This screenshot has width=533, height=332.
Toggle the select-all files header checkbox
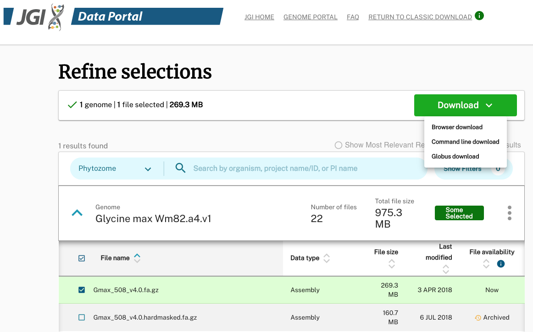tap(82, 258)
